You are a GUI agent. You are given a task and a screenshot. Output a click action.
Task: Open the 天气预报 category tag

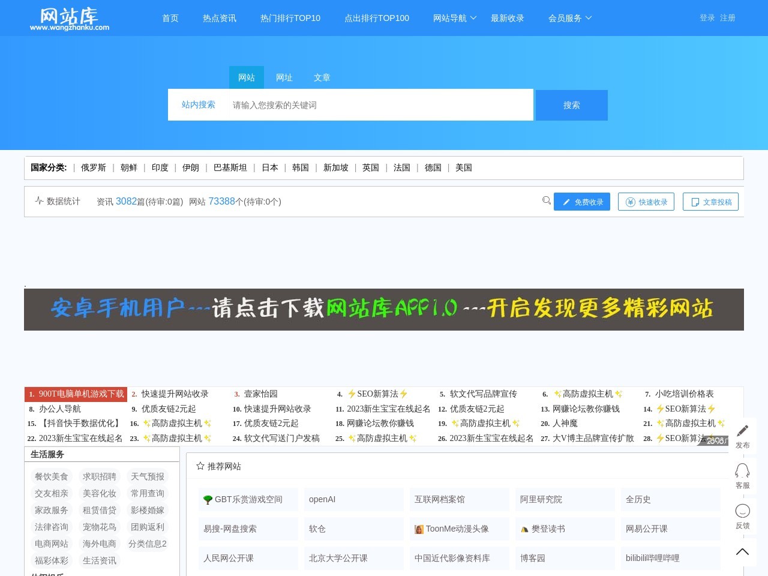(148, 476)
